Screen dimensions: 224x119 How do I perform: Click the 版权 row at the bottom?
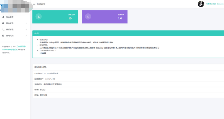[128, 95]
